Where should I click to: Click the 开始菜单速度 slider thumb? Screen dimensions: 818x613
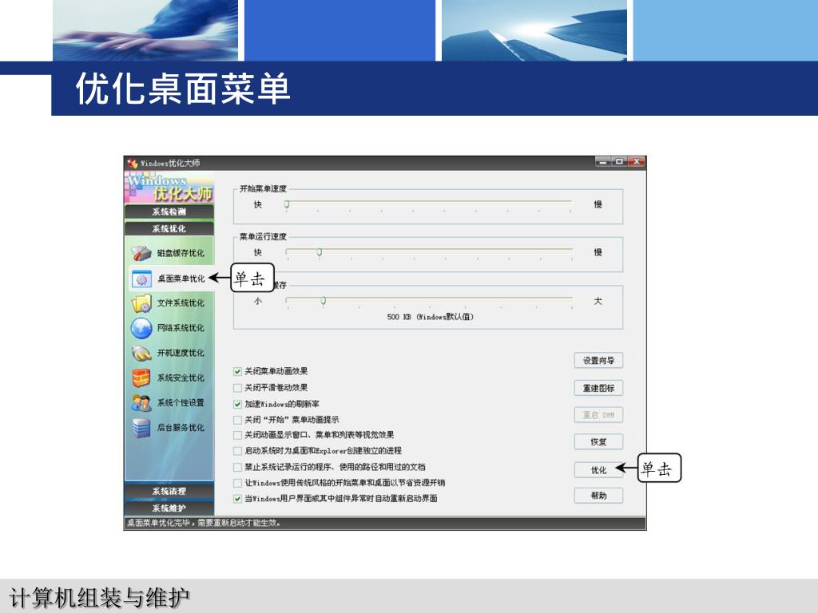click(x=287, y=205)
